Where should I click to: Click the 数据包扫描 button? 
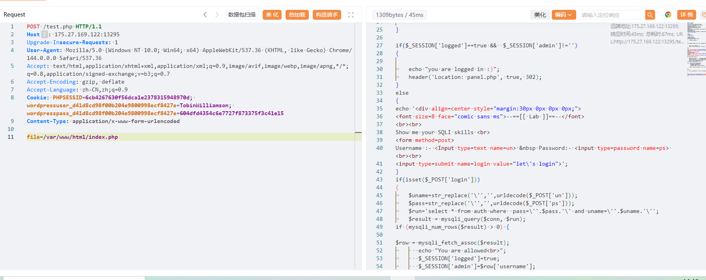[x=242, y=15]
